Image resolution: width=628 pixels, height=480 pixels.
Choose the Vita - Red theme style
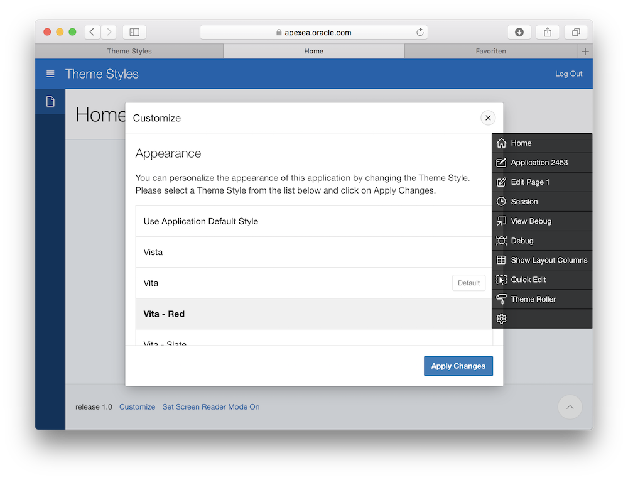click(164, 314)
